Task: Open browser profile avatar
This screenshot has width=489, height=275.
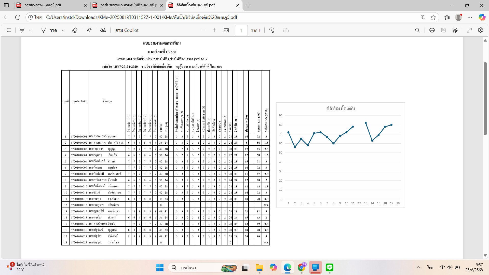Action: [x=459, y=17]
